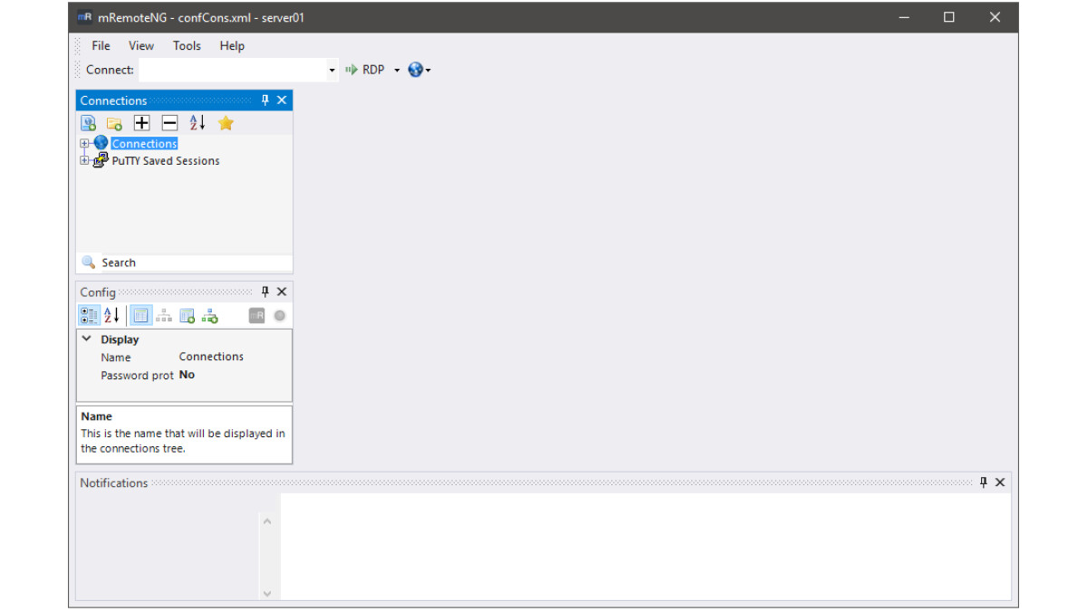Click the Expand All plus icon
Viewport: 1087px width, 611px height.
coord(142,123)
